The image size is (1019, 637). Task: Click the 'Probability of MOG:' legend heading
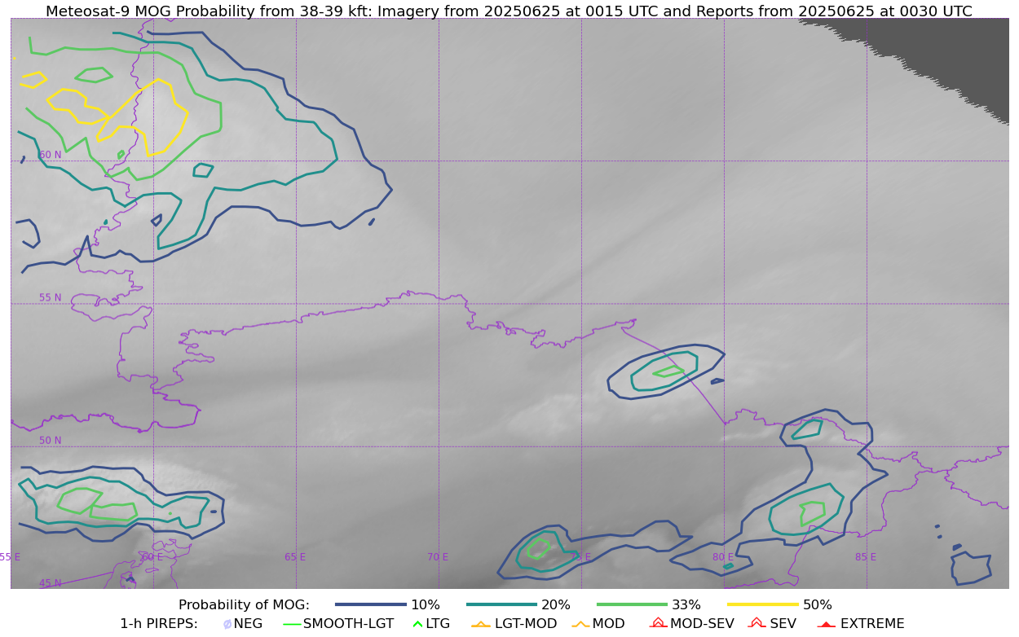pyautogui.click(x=244, y=605)
